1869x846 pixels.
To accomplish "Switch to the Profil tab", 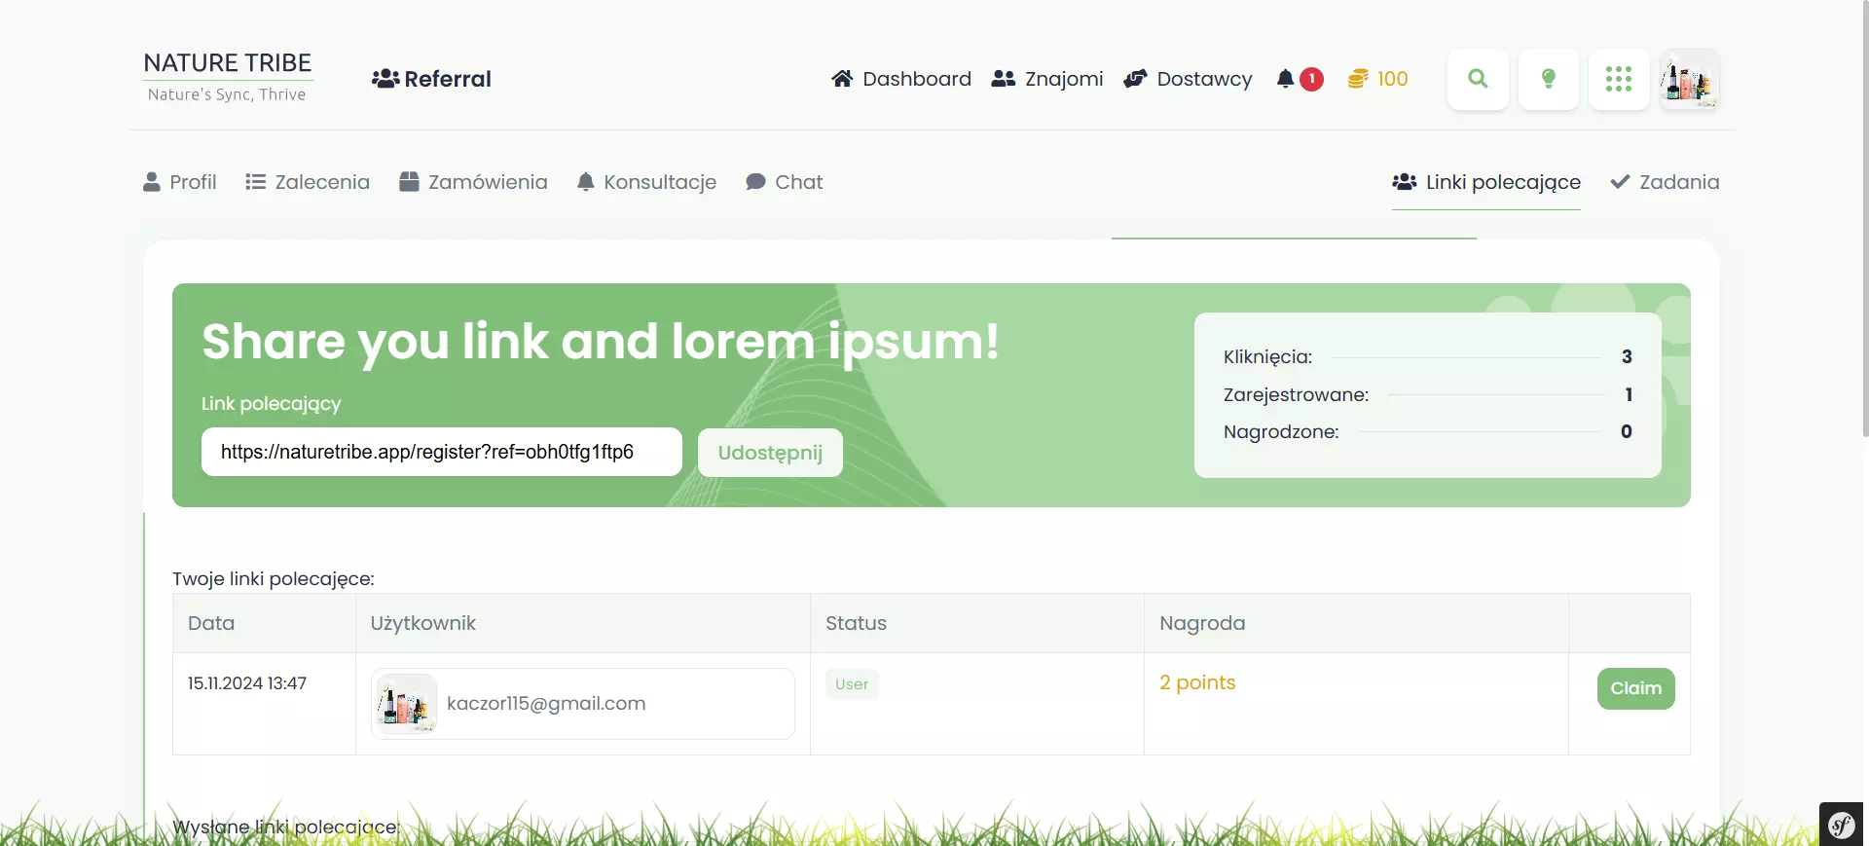I will [180, 182].
